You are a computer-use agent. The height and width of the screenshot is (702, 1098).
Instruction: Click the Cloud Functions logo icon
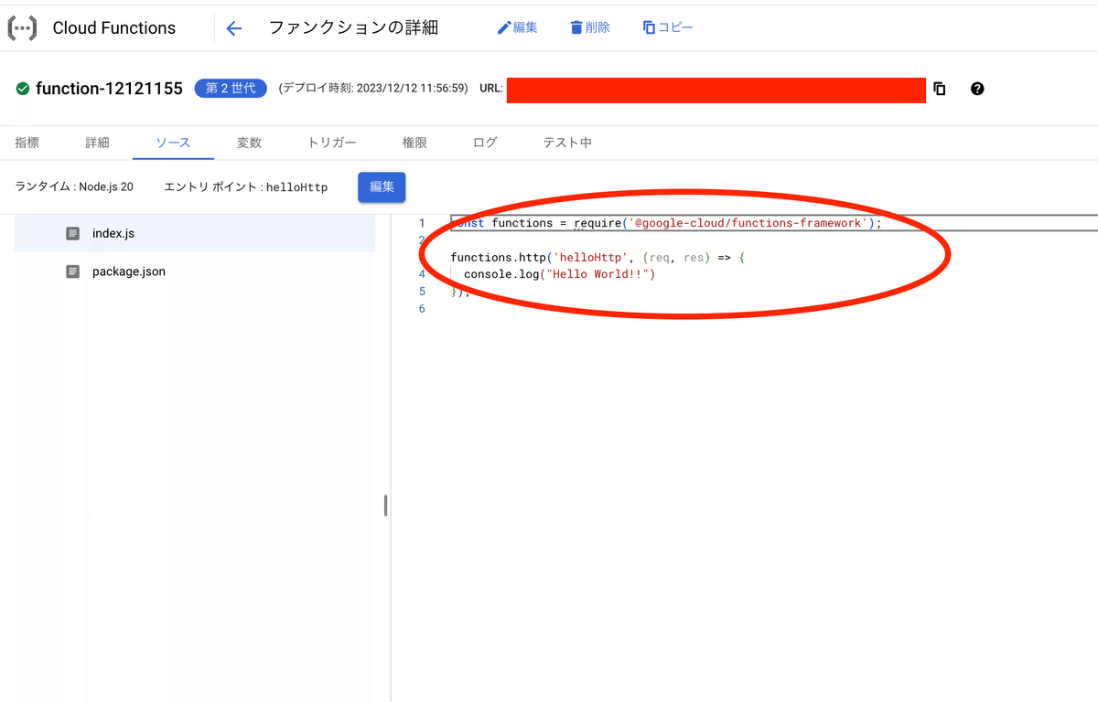[22, 28]
